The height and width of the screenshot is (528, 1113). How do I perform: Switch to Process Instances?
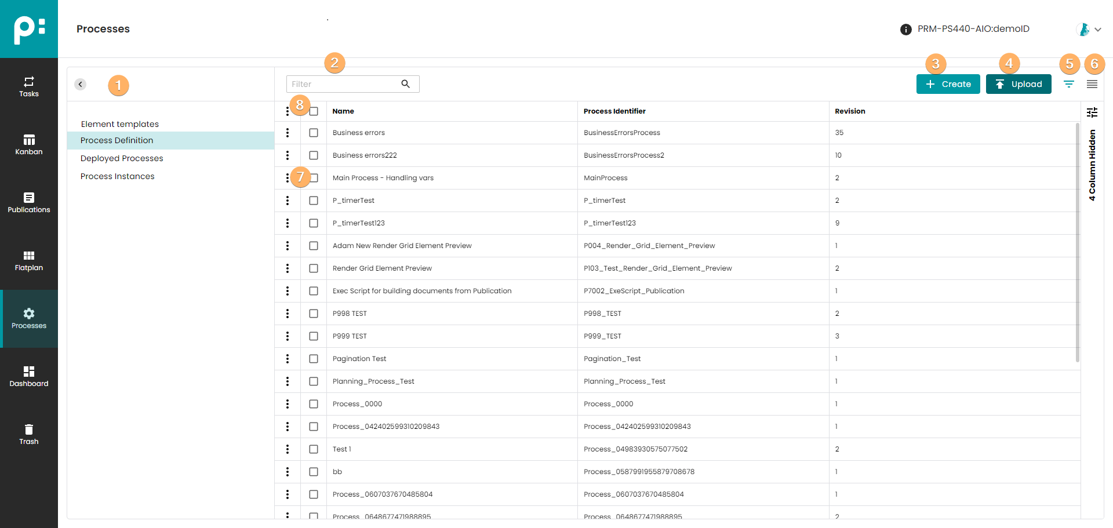click(x=118, y=176)
